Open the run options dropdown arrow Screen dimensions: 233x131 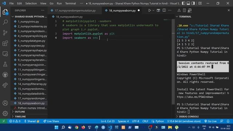coord(153,11)
